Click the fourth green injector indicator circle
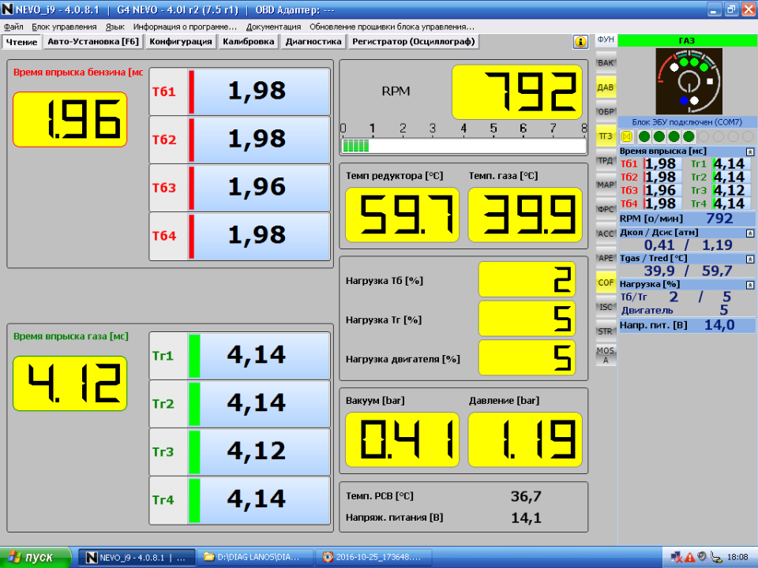 point(689,136)
